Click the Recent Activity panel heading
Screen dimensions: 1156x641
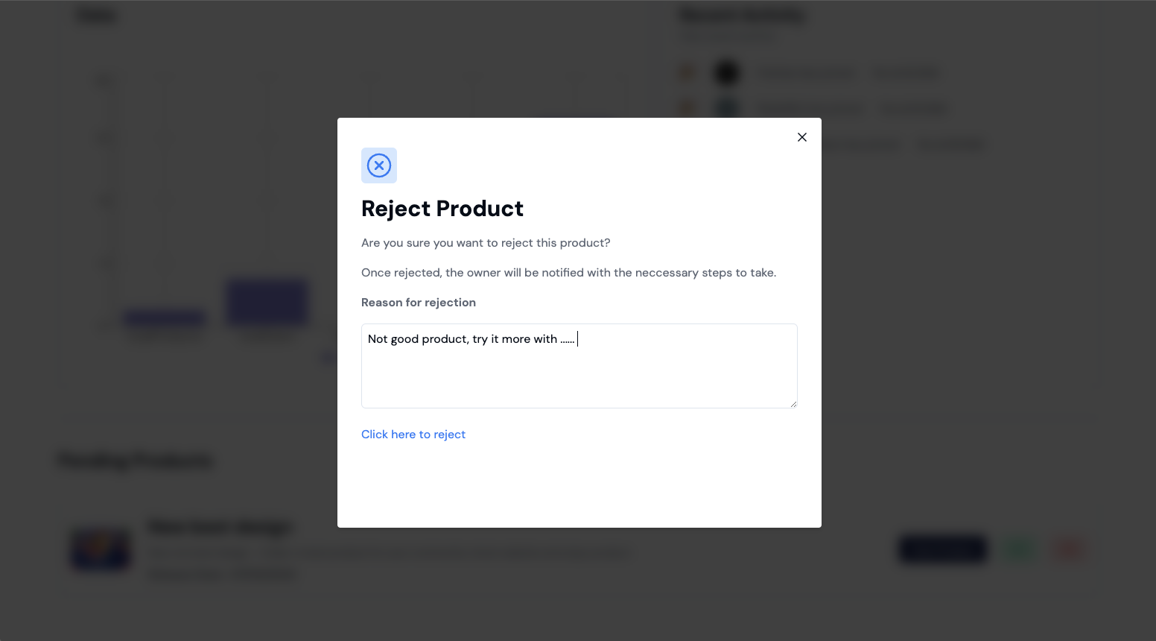tap(741, 15)
